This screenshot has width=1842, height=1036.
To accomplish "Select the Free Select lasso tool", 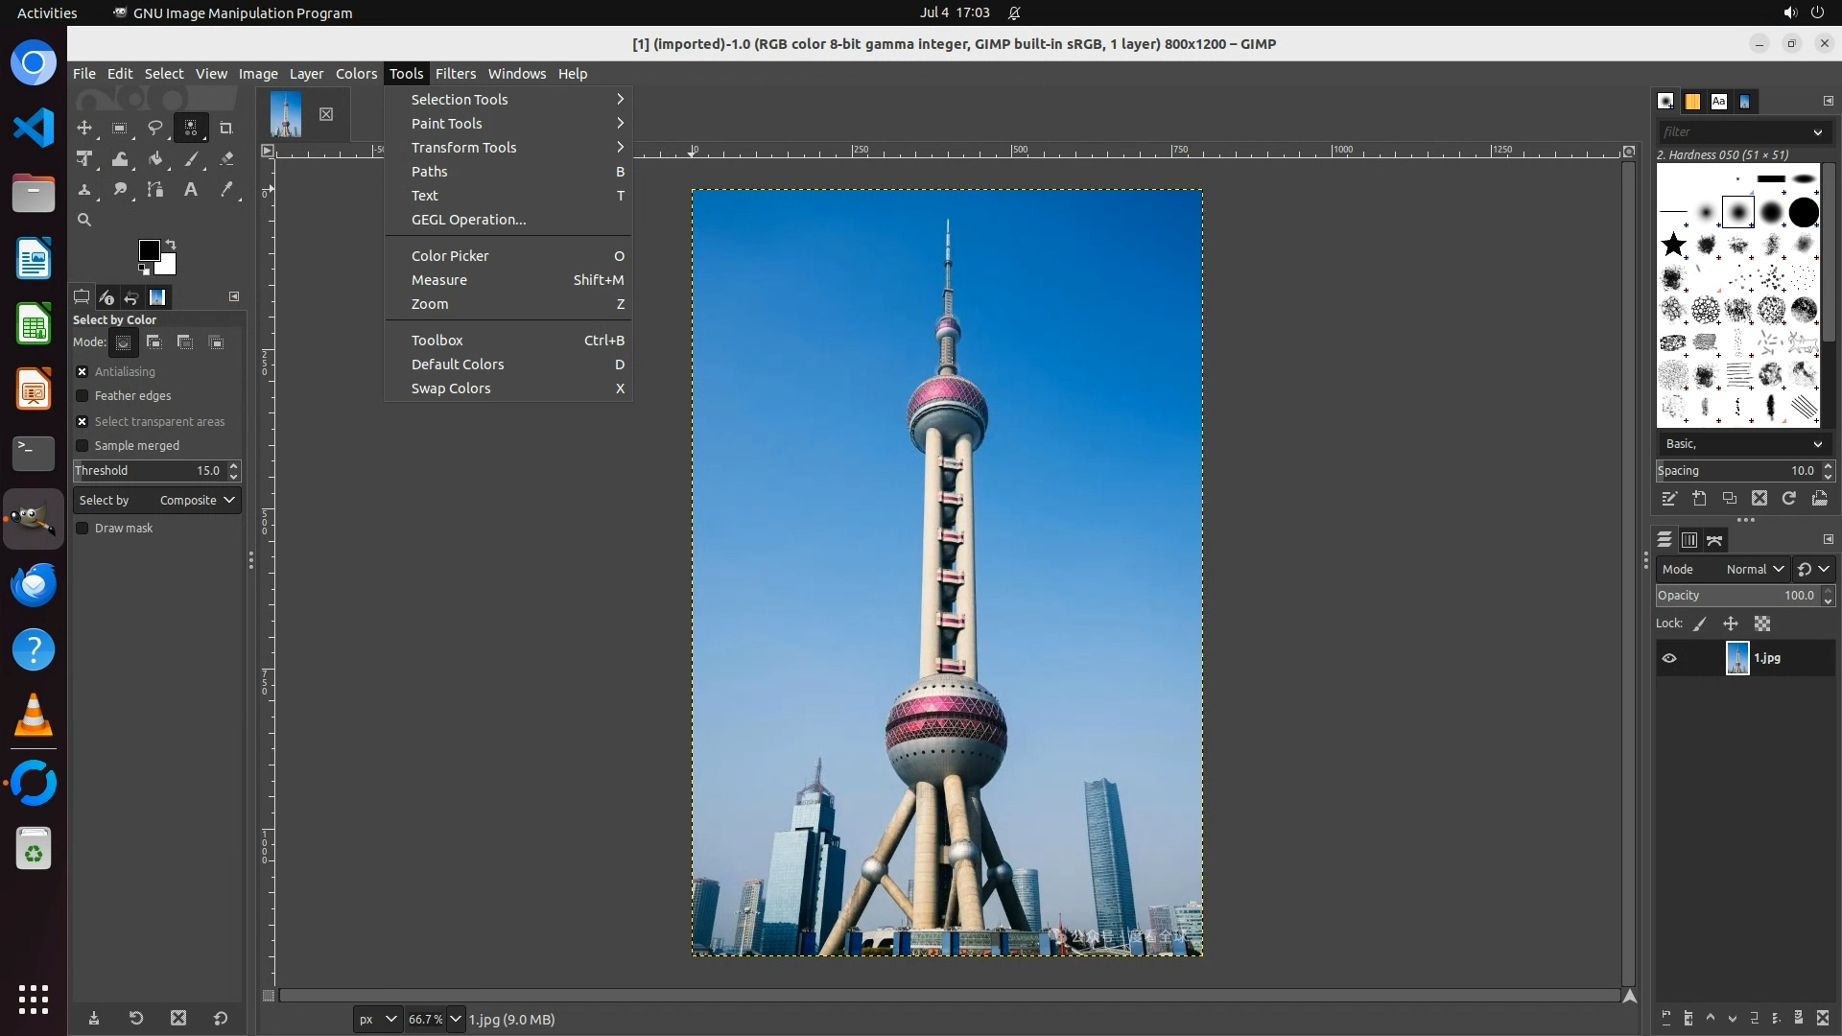I will point(154,128).
